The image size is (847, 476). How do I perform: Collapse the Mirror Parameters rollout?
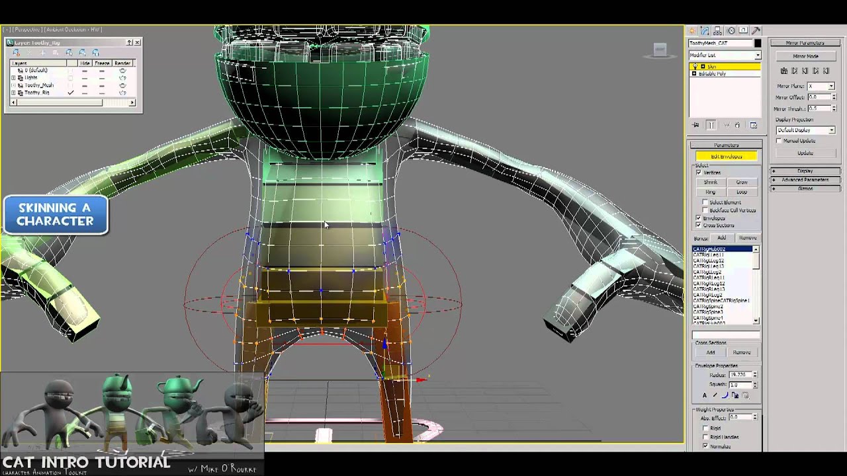805,43
